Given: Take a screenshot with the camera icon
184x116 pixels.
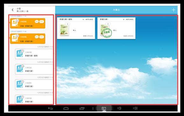Looking at the screenshot, I should pos(104,108).
